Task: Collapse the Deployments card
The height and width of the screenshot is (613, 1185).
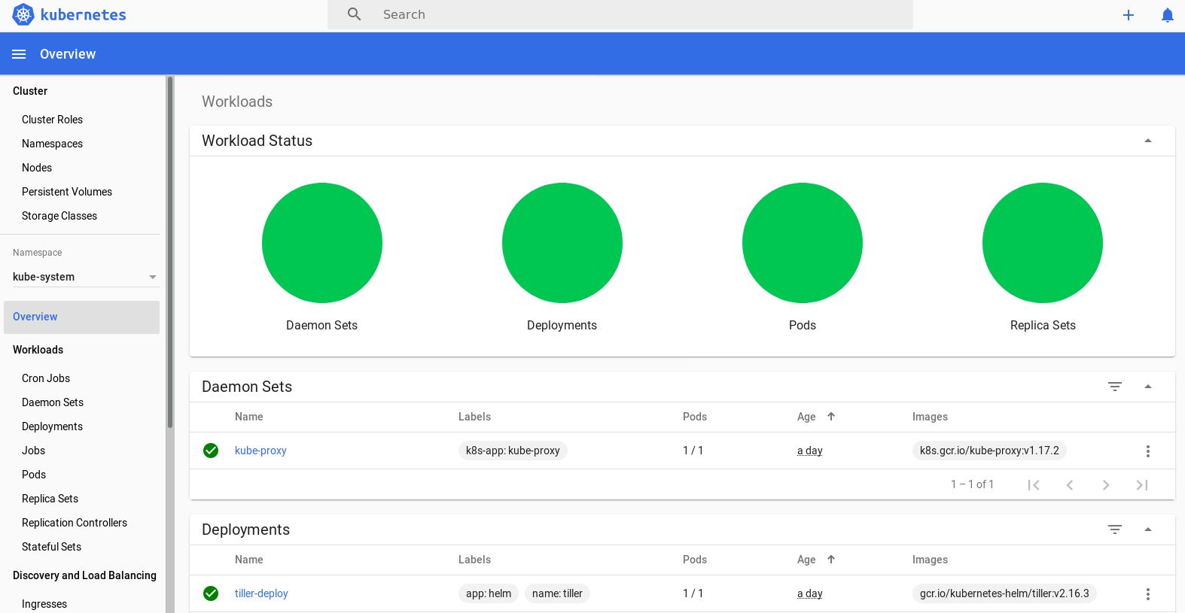Action: 1148,530
